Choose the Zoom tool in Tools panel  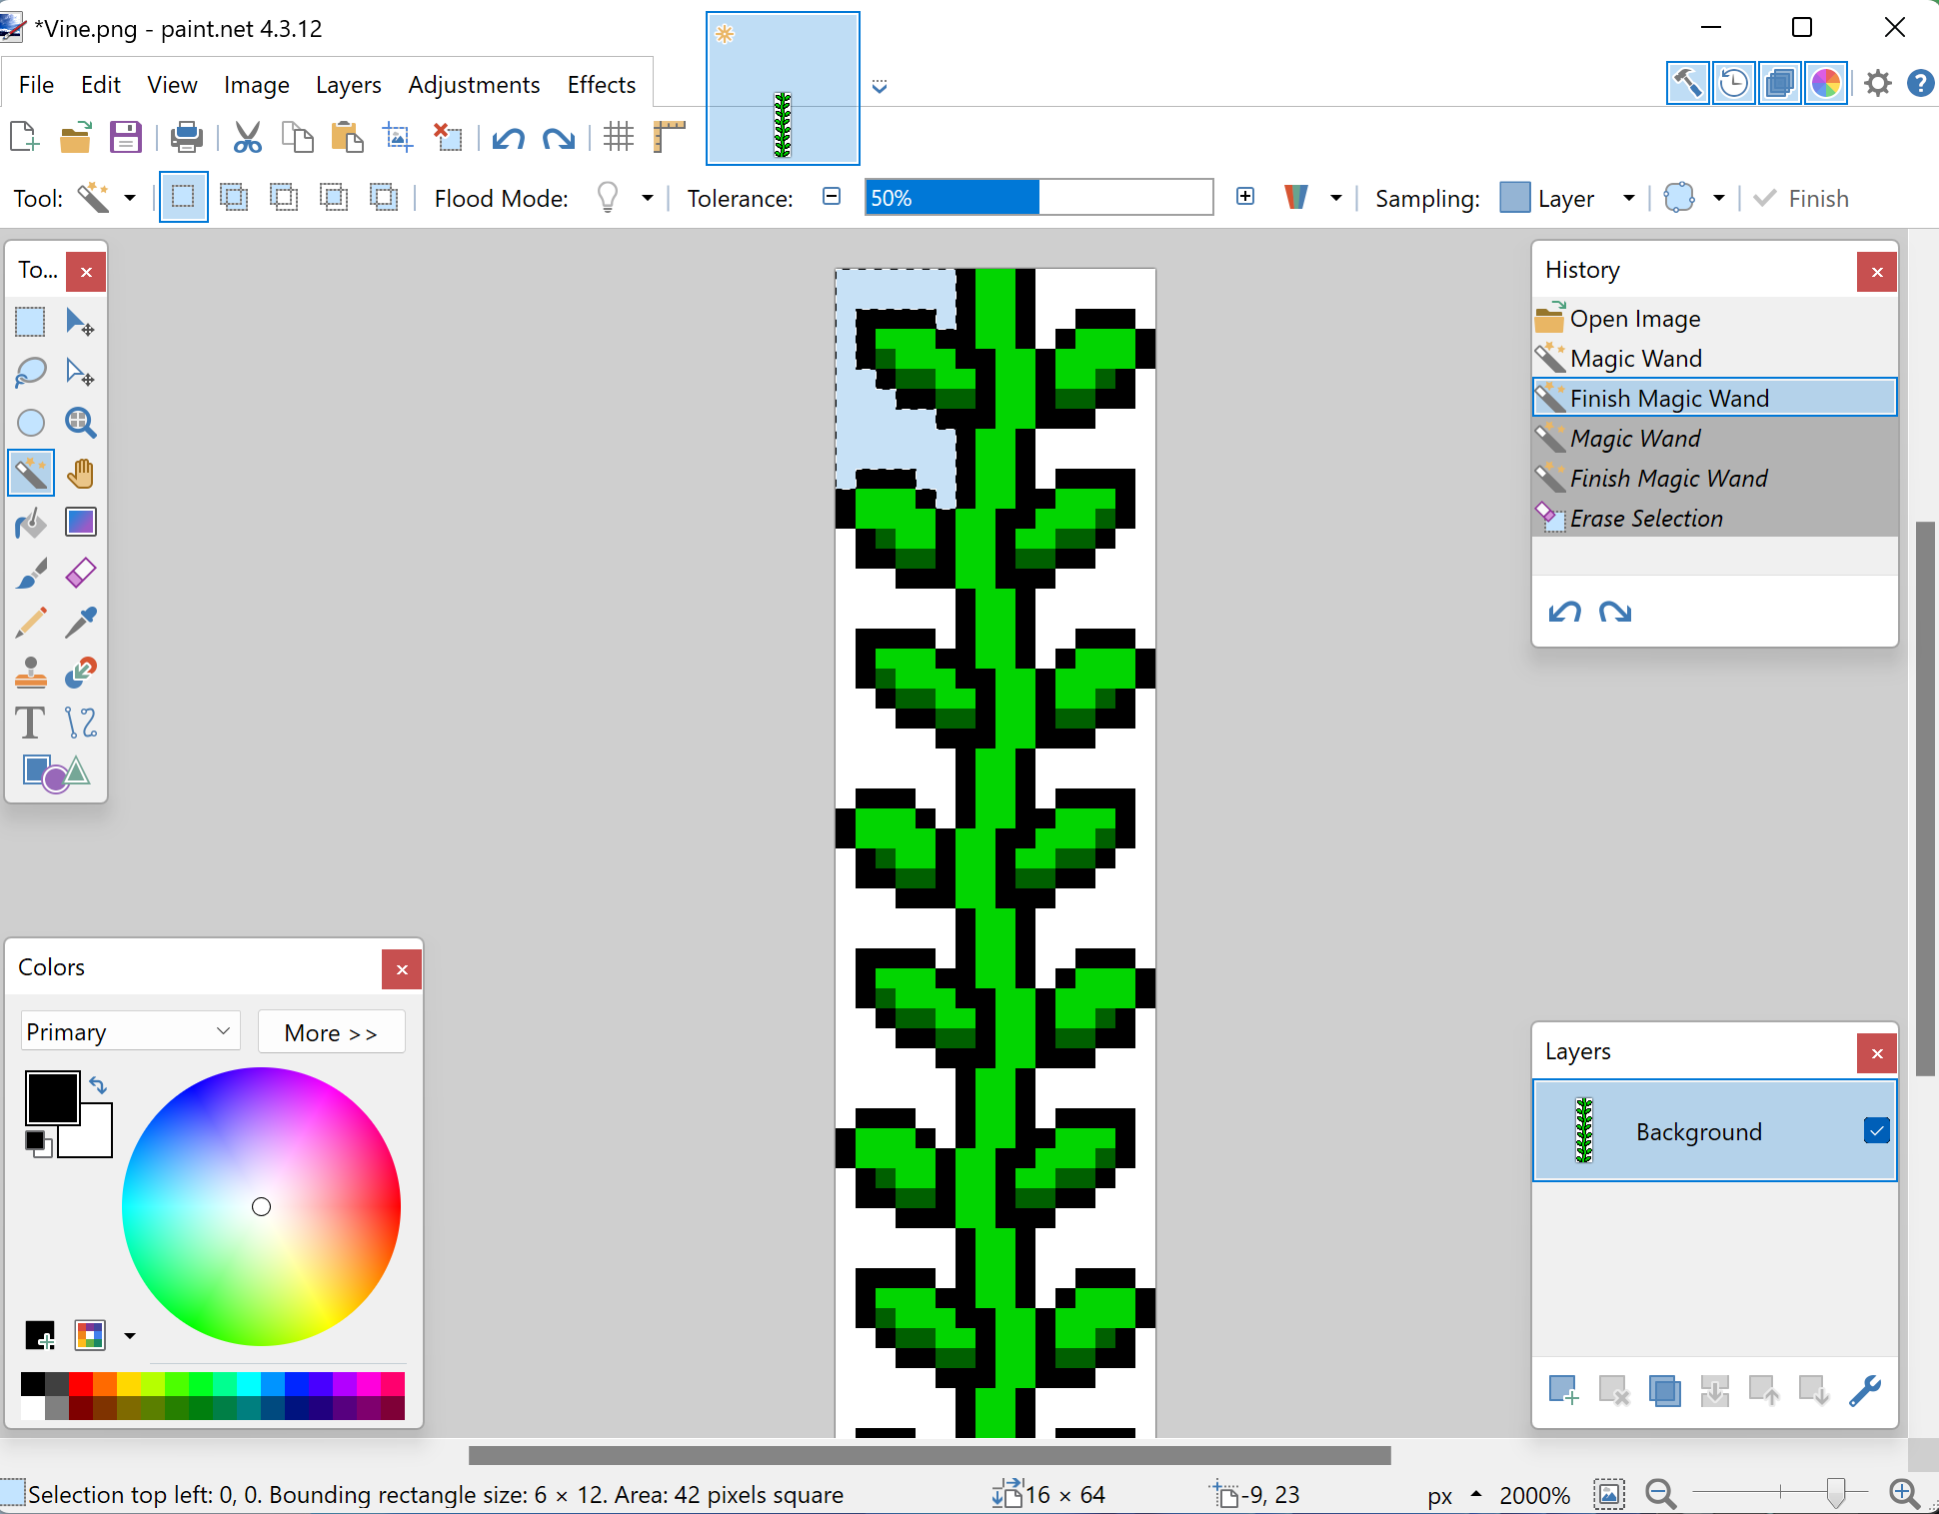coord(81,423)
